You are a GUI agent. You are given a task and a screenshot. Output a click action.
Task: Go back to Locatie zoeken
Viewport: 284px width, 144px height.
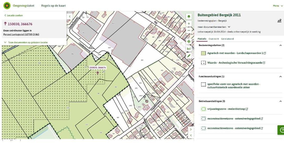click(x=14, y=15)
